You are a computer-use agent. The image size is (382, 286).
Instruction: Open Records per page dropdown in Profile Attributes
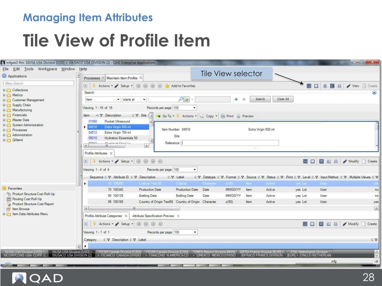click(195, 169)
